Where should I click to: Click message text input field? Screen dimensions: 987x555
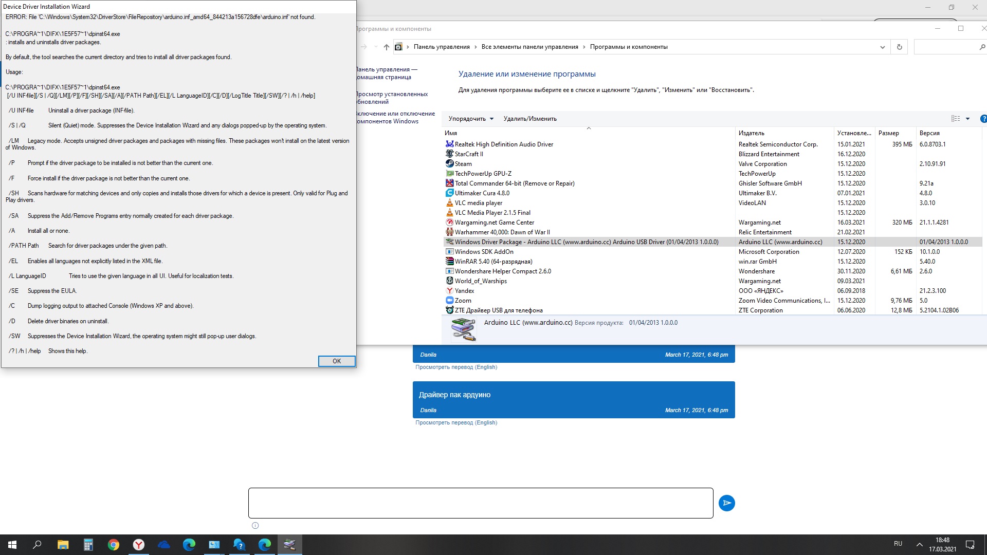tap(481, 503)
